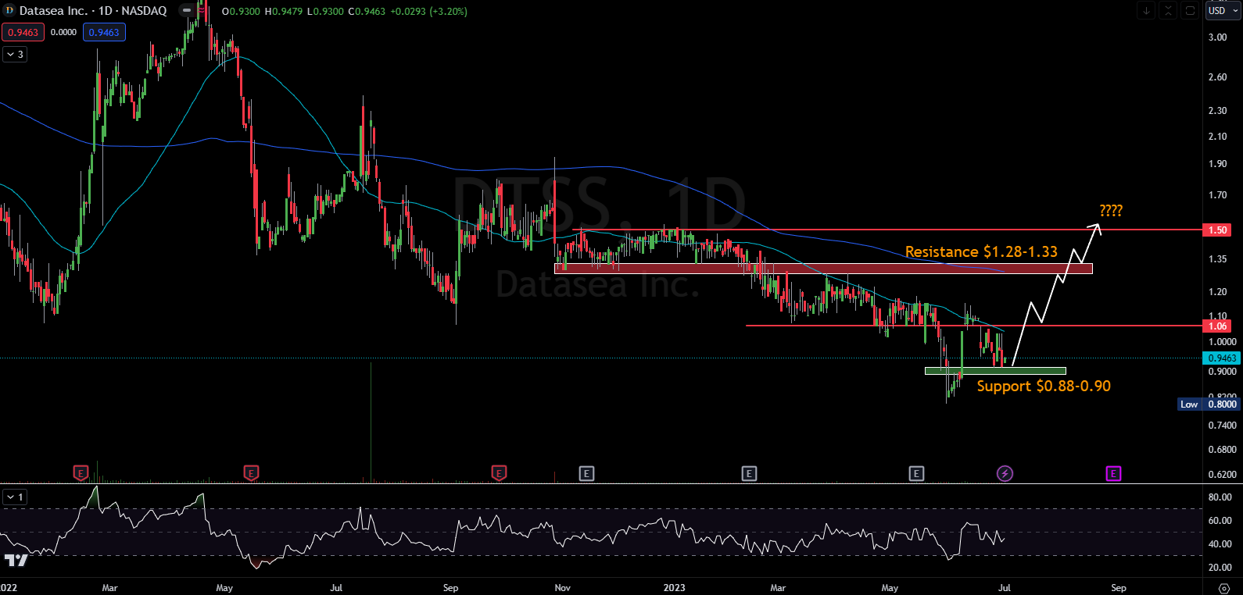Click the Datasea symbol logo icon
The height and width of the screenshot is (595, 1243).
point(9,11)
